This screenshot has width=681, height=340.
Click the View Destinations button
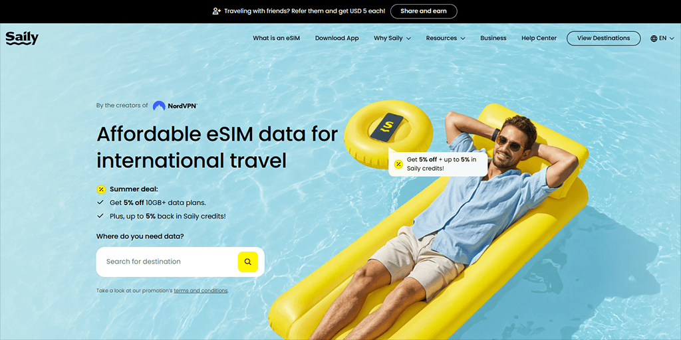[x=603, y=38]
